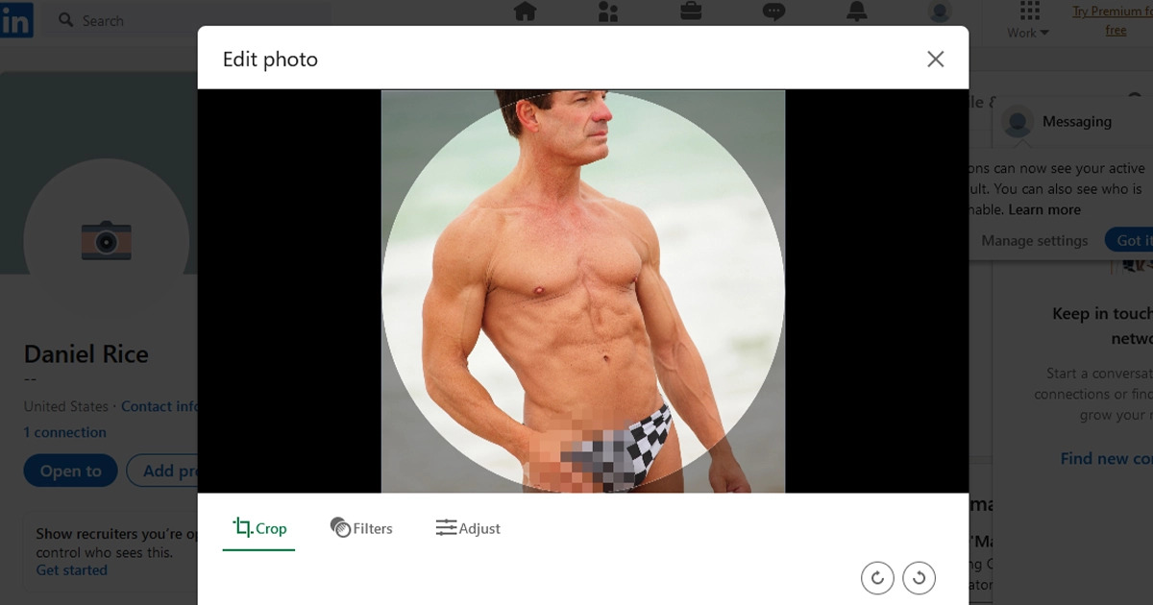The height and width of the screenshot is (605, 1153).
Task: Switch to the Adjust tab
Action: [468, 527]
